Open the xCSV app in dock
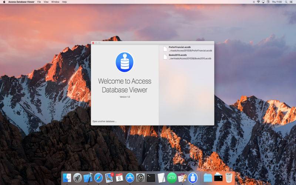 [x=172, y=178]
